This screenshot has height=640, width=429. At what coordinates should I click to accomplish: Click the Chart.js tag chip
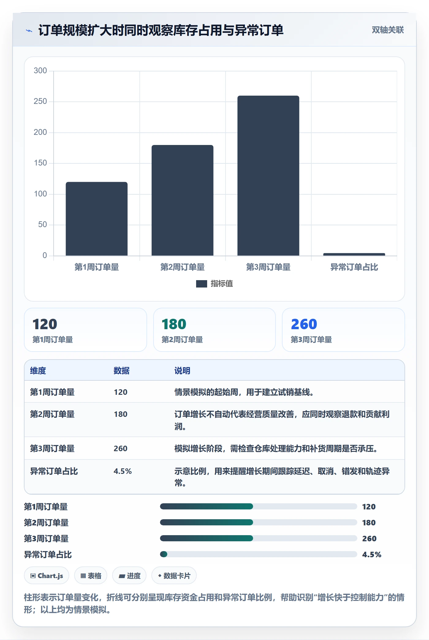point(47,576)
